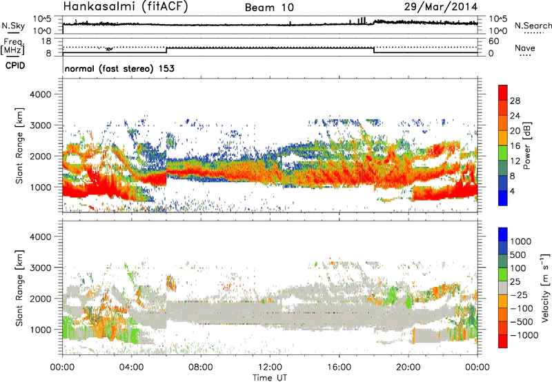The image size is (552, 382).
Task: Click the '12:00' time axis tick label
Action: pos(270,368)
